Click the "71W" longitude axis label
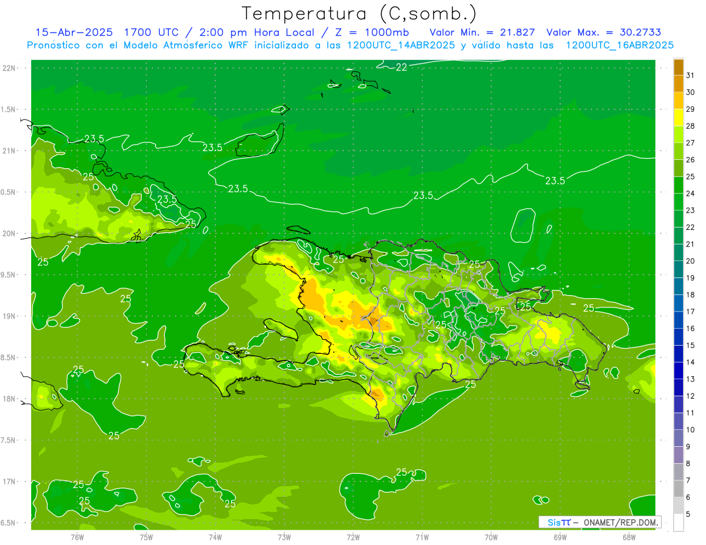Image resolution: width=706 pixels, height=545 pixels. tap(422, 537)
